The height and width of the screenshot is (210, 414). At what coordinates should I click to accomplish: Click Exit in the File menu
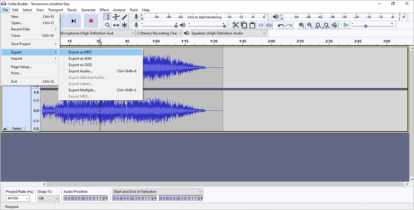coord(30,82)
